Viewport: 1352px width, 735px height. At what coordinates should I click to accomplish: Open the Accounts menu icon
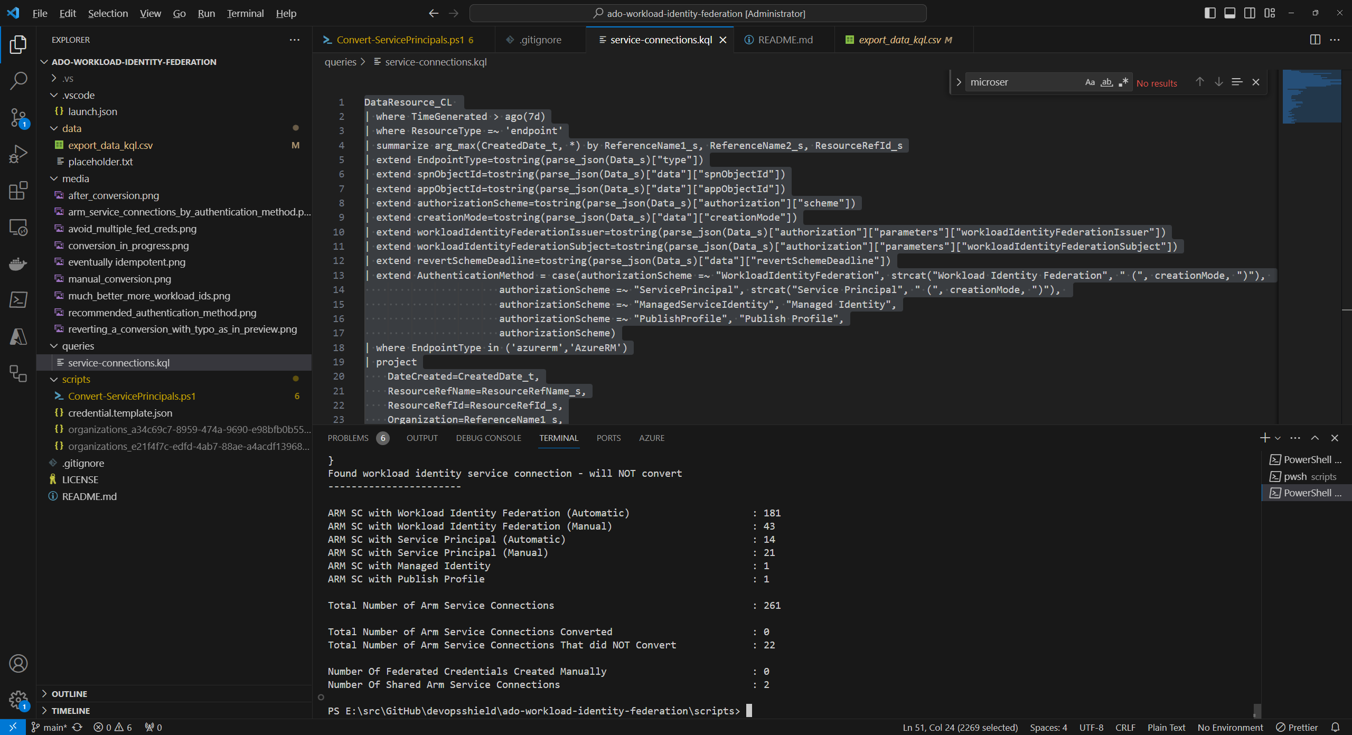[18, 664]
